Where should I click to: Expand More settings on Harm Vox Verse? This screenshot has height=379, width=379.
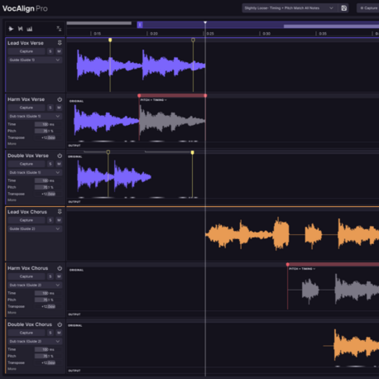click(x=12, y=144)
